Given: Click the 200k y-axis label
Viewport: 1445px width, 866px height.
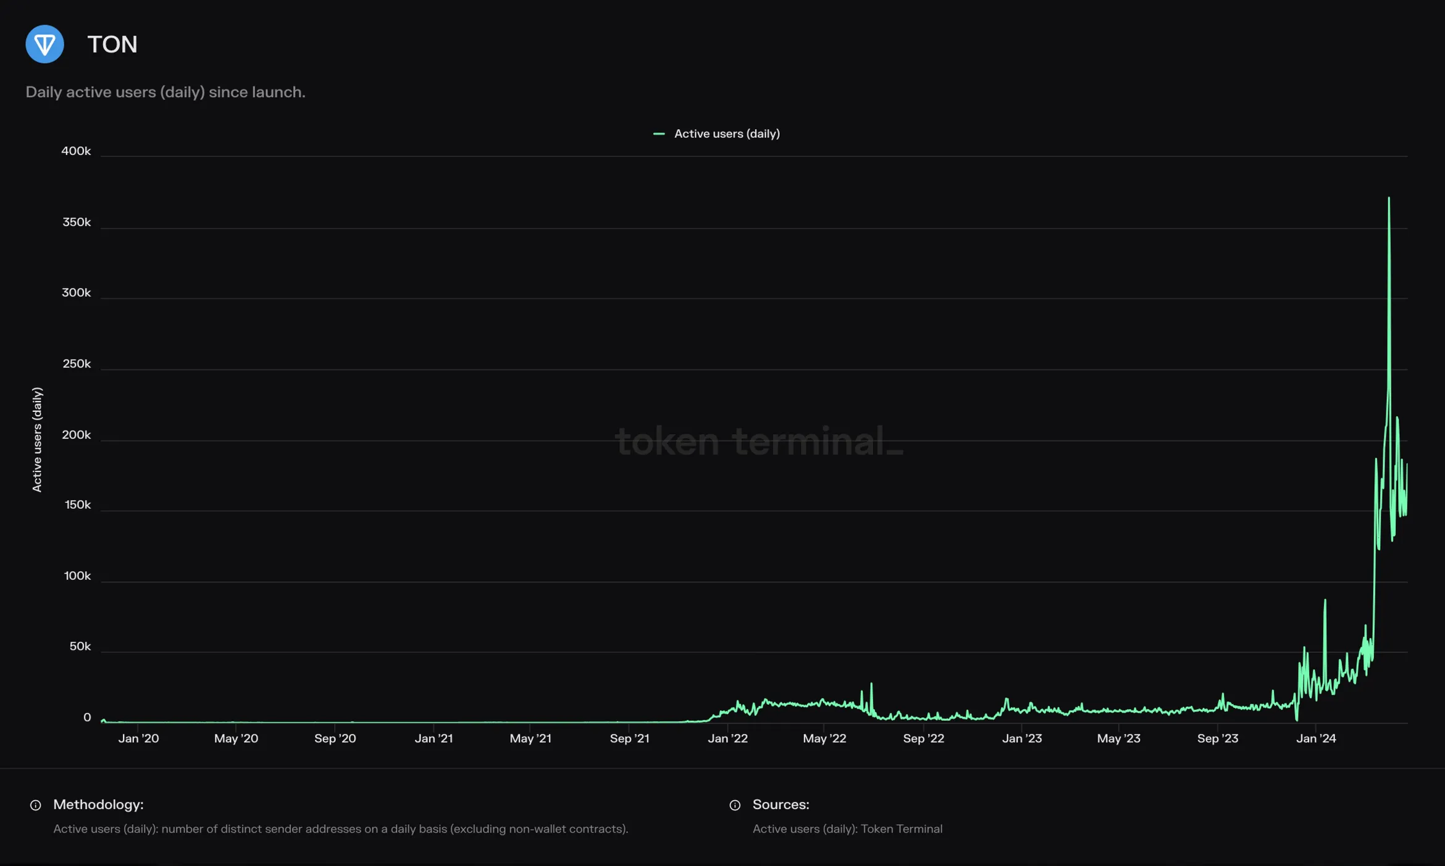Looking at the screenshot, I should click(x=76, y=434).
